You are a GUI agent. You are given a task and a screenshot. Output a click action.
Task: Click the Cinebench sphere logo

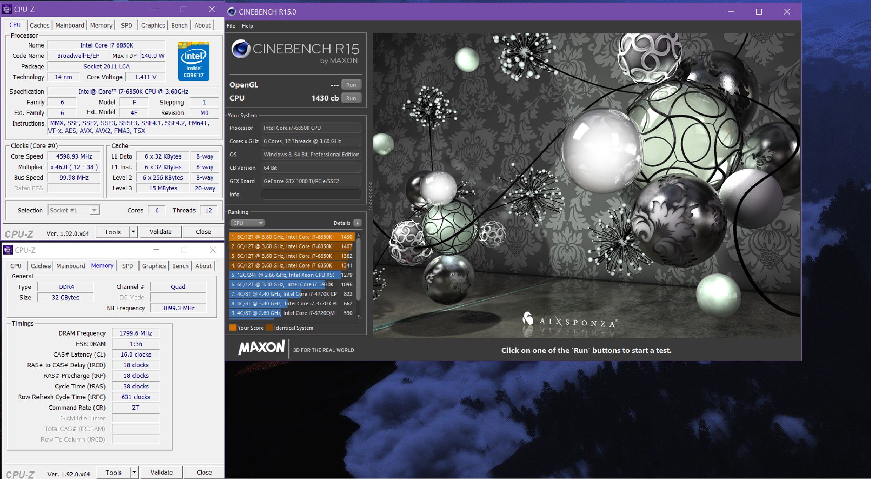pyautogui.click(x=240, y=49)
